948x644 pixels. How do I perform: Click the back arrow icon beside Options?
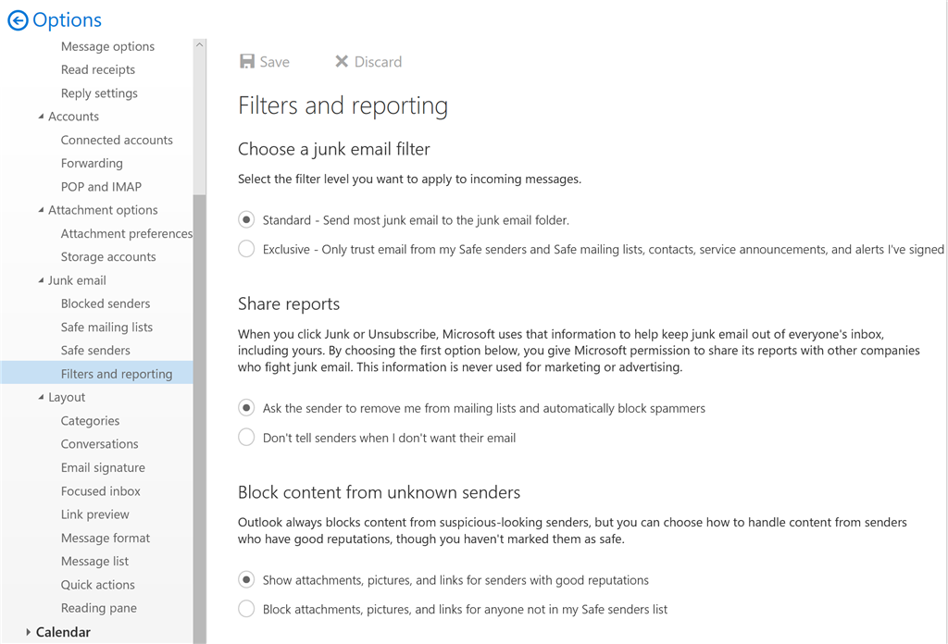(x=18, y=20)
